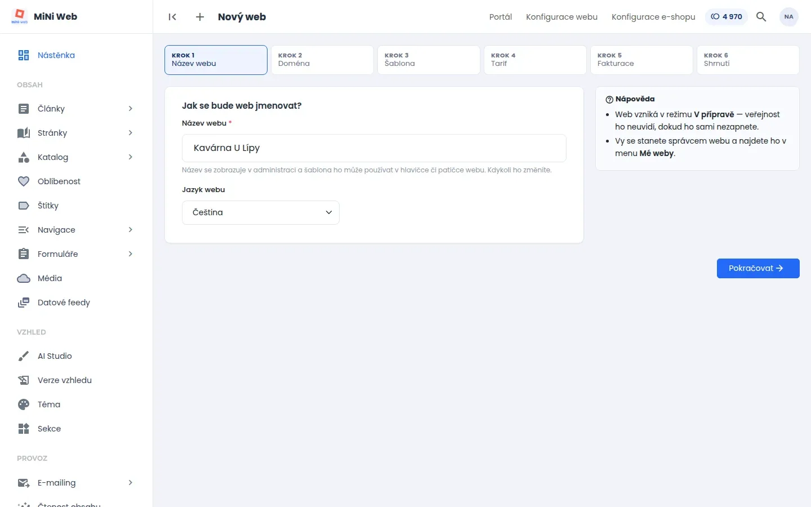Click the Verze vzhledu icon
The height and width of the screenshot is (507, 811).
click(24, 380)
